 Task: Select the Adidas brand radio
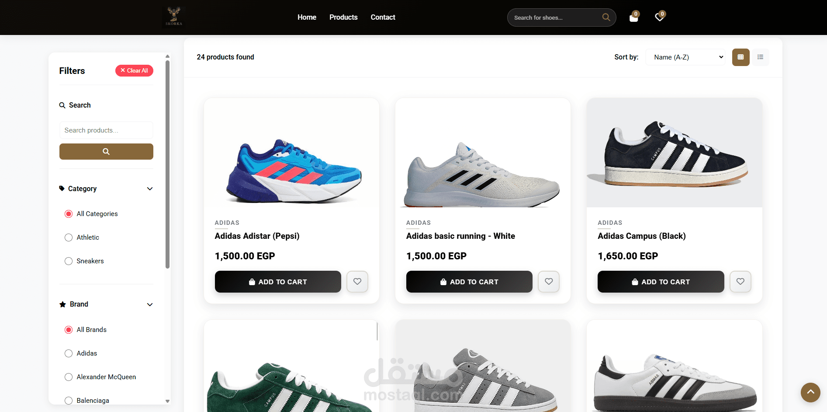click(69, 353)
